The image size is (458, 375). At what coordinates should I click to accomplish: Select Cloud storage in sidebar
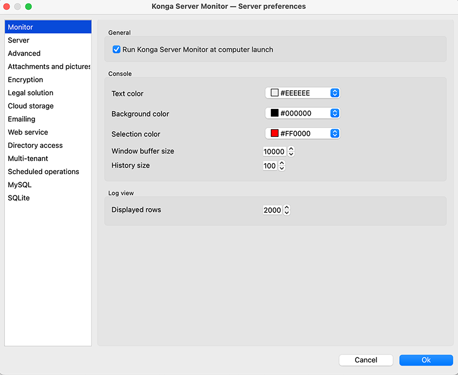click(31, 106)
